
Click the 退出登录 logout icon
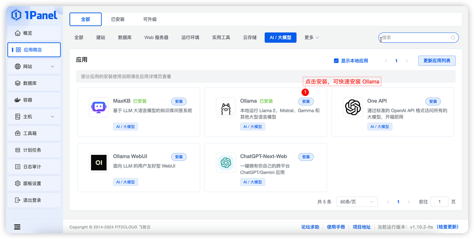pyautogui.click(x=18, y=200)
